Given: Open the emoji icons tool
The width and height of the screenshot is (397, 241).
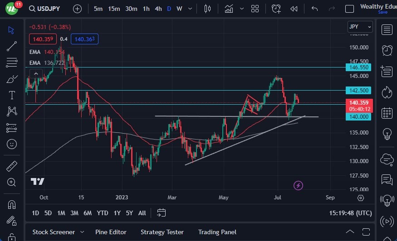Looking at the screenshot, I should click(x=12, y=145).
